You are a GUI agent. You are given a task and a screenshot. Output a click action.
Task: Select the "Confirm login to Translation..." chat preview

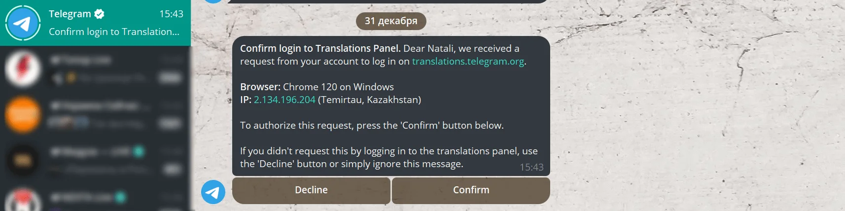[x=114, y=32]
